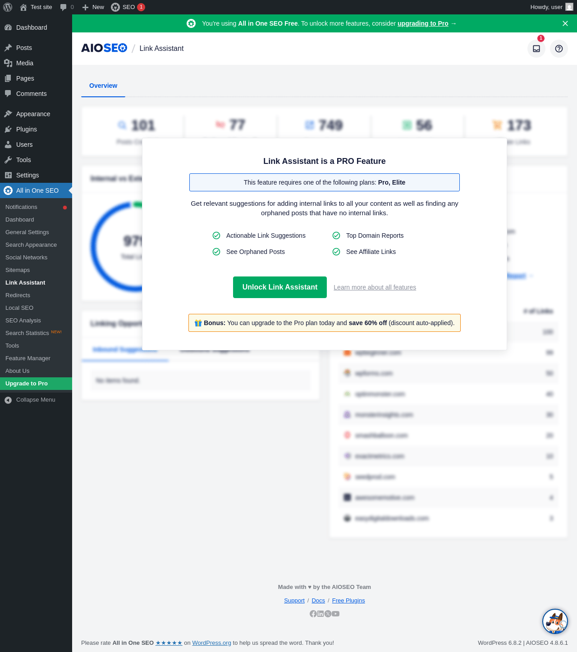This screenshot has width=577, height=652.
Task: Open the help question mark icon
Action: pyautogui.click(x=559, y=49)
